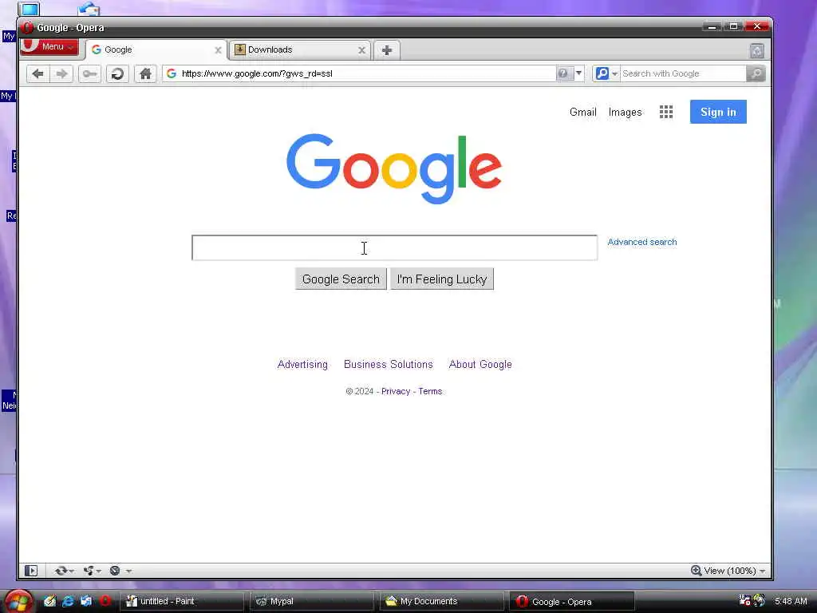Image resolution: width=817 pixels, height=613 pixels.
Task: Launch Opera from quick launch
Action: point(105,601)
